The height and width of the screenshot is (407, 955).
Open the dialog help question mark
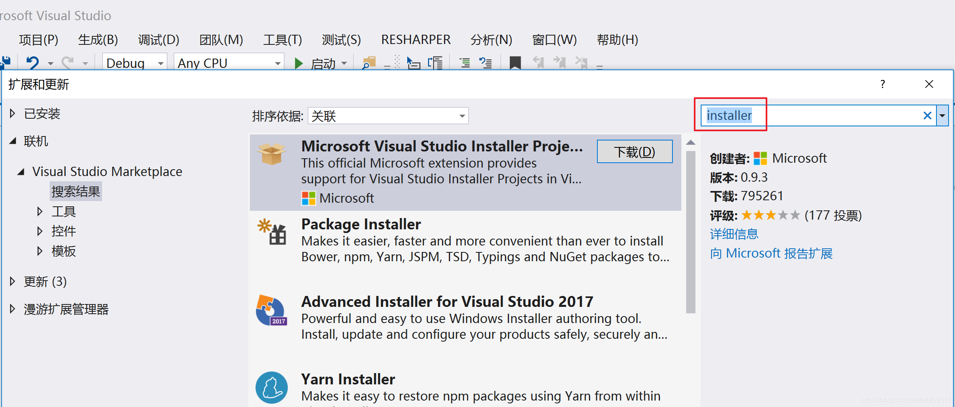click(x=883, y=84)
